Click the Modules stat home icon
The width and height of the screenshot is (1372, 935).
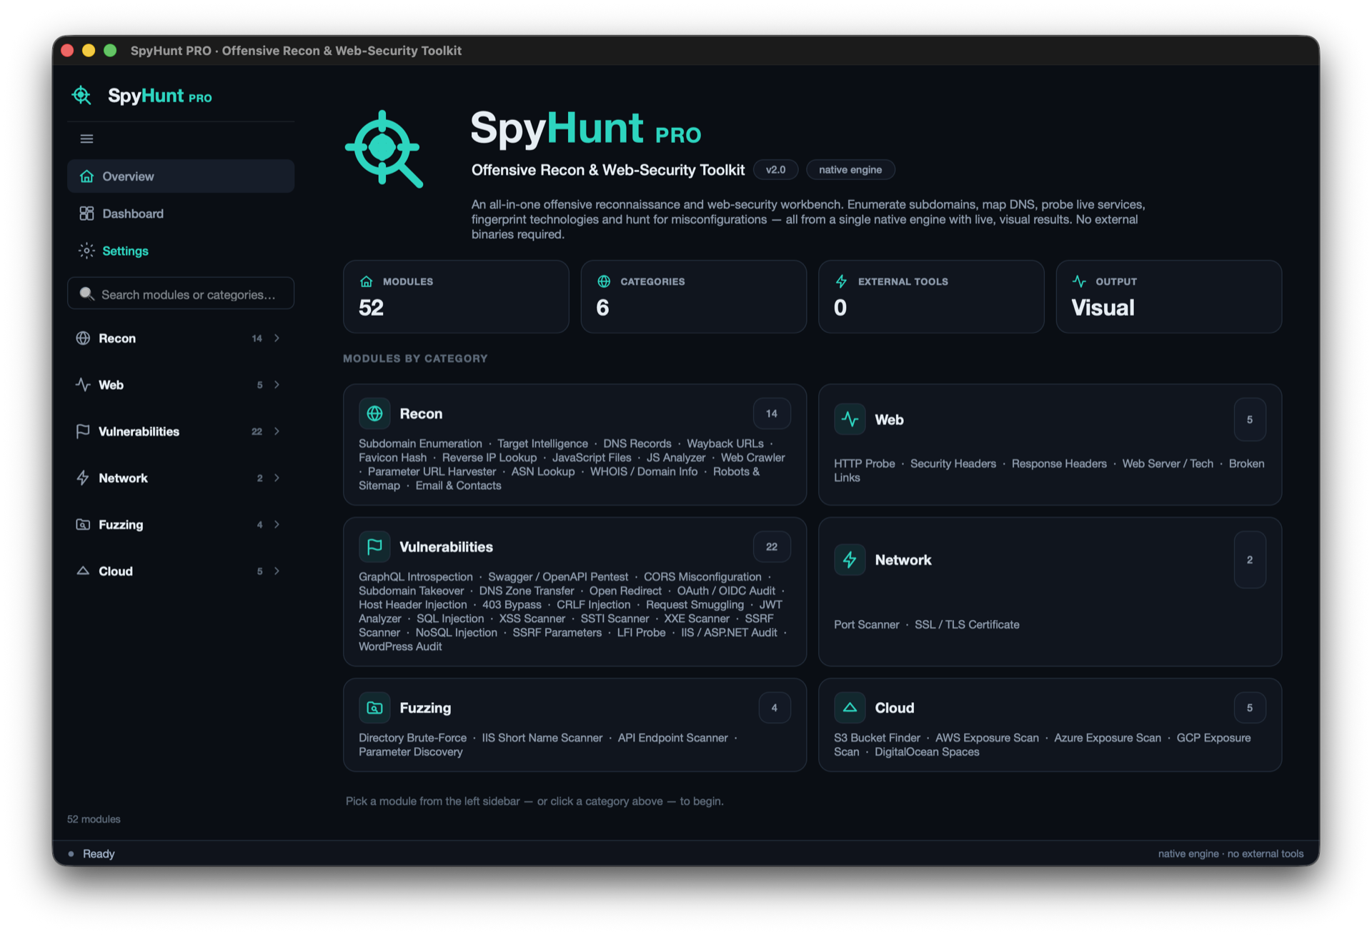coord(367,281)
